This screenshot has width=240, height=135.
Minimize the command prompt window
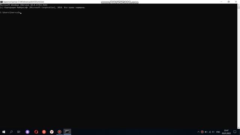pos(221,1)
